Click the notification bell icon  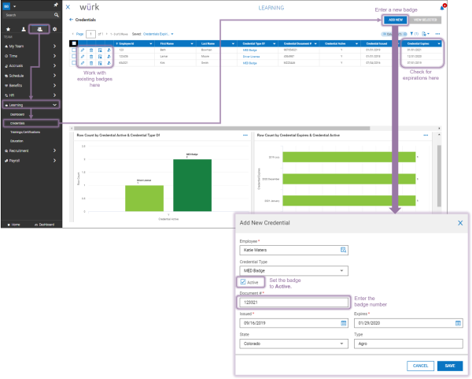442,8
